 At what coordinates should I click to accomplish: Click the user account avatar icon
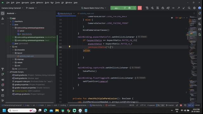tap(200, 8)
